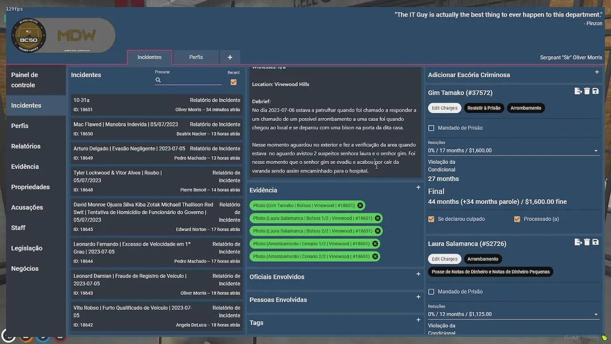Delete Laura Salamanca's entry via trash icon
Screen dimensions: 611x344
(587, 242)
